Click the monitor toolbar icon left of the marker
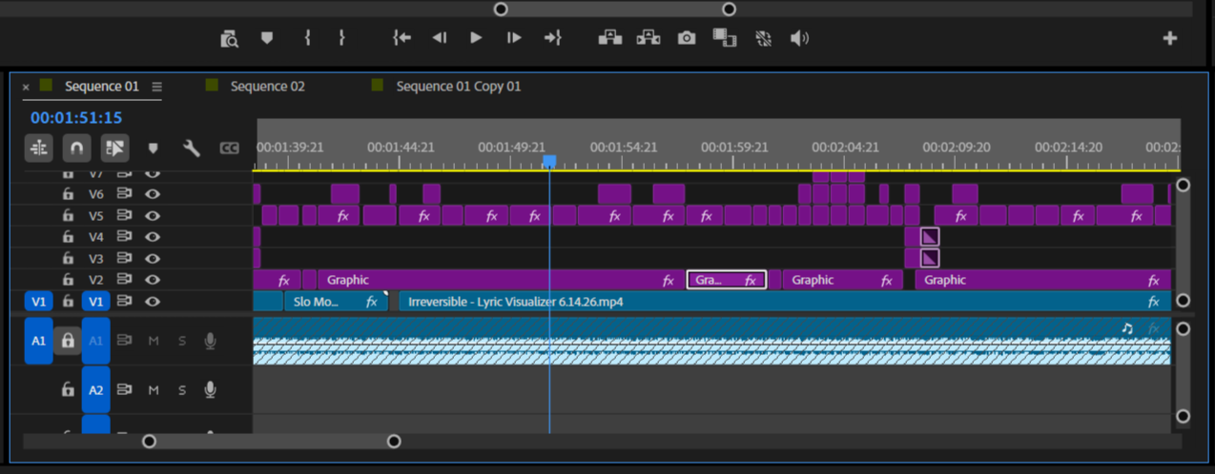 pos(229,38)
